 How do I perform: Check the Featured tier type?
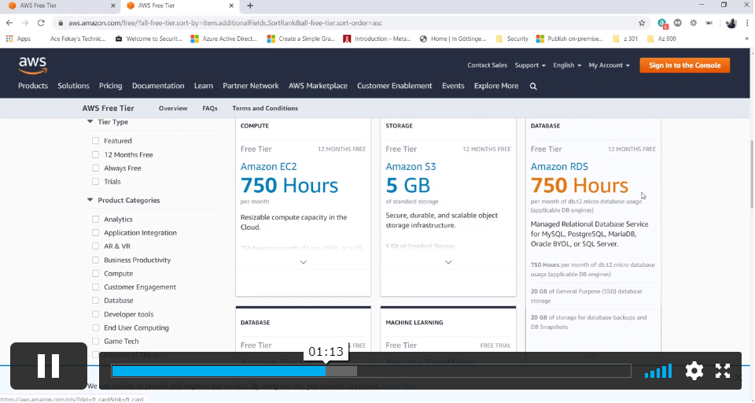95,141
